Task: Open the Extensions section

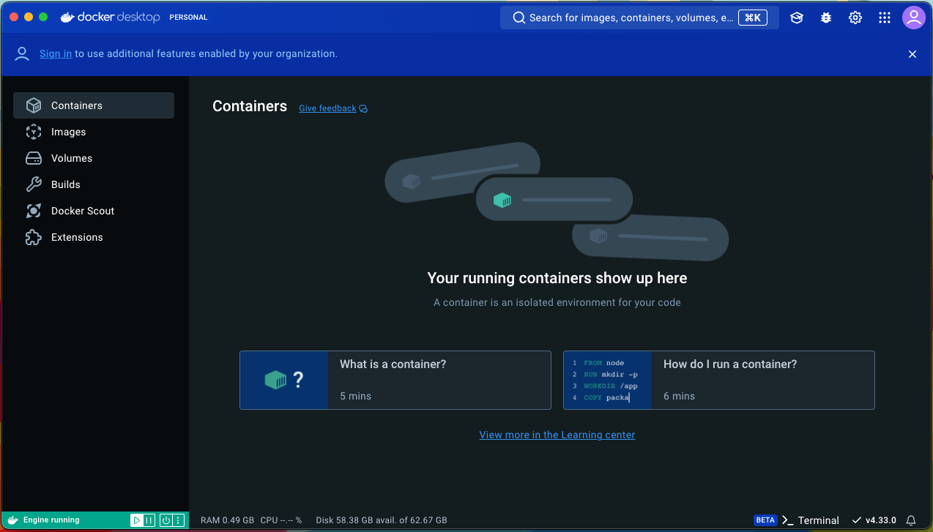Action: pyautogui.click(x=94, y=237)
